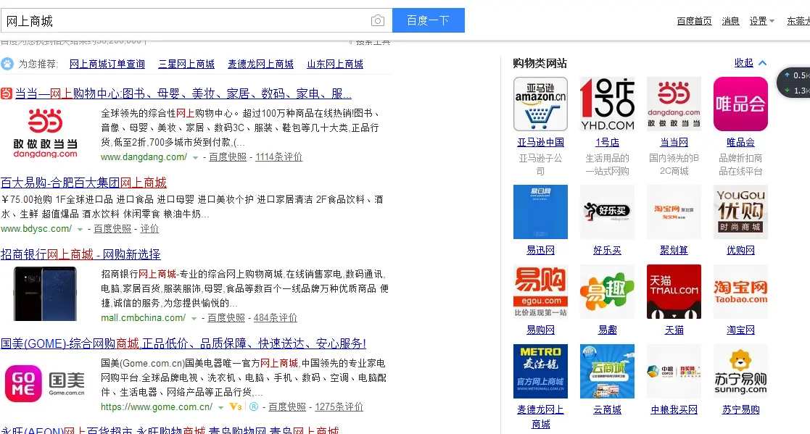
Task: Expand dropdown arrow beside www.bdysc.com/
Action: pyautogui.click(x=80, y=229)
